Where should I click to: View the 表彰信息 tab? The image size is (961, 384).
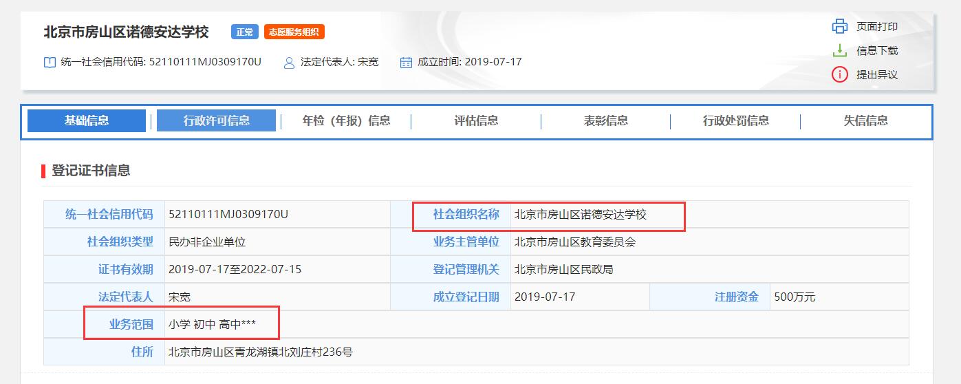tap(605, 120)
